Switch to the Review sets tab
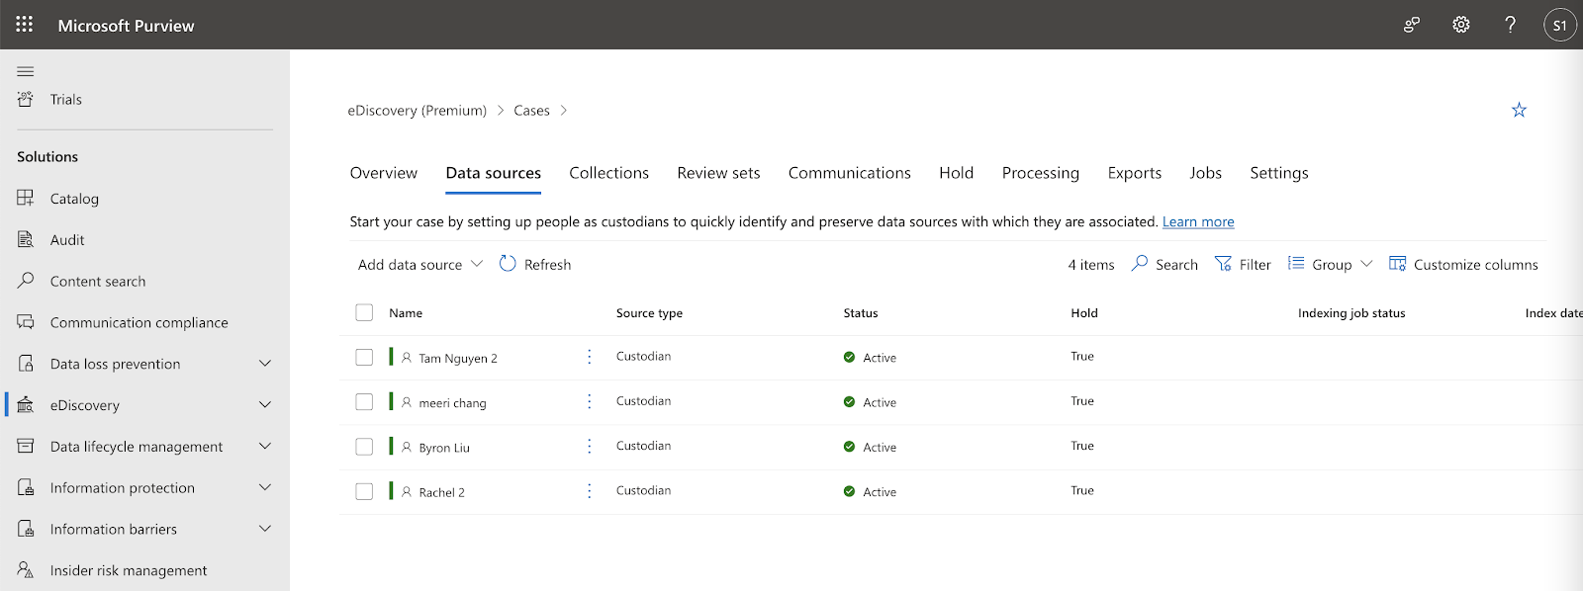The height and width of the screenshot is (591, 1583). (718, 173)
